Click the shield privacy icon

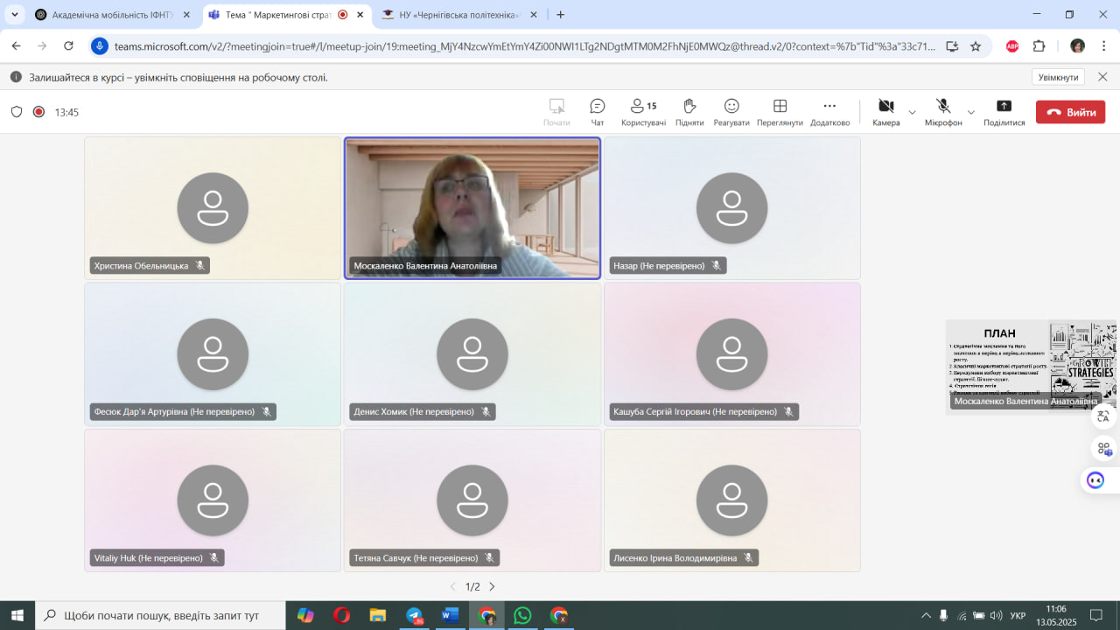click(x=17, y=112)
